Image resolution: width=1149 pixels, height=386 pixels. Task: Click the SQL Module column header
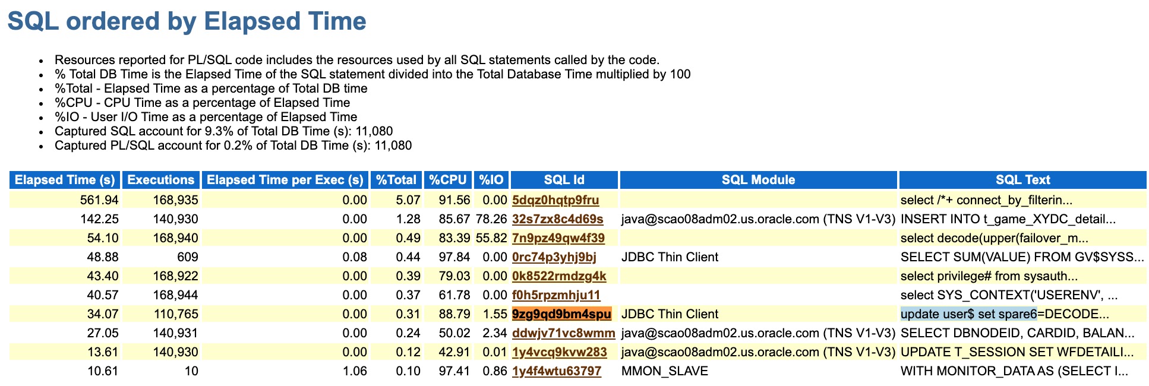tap(758, 180)
